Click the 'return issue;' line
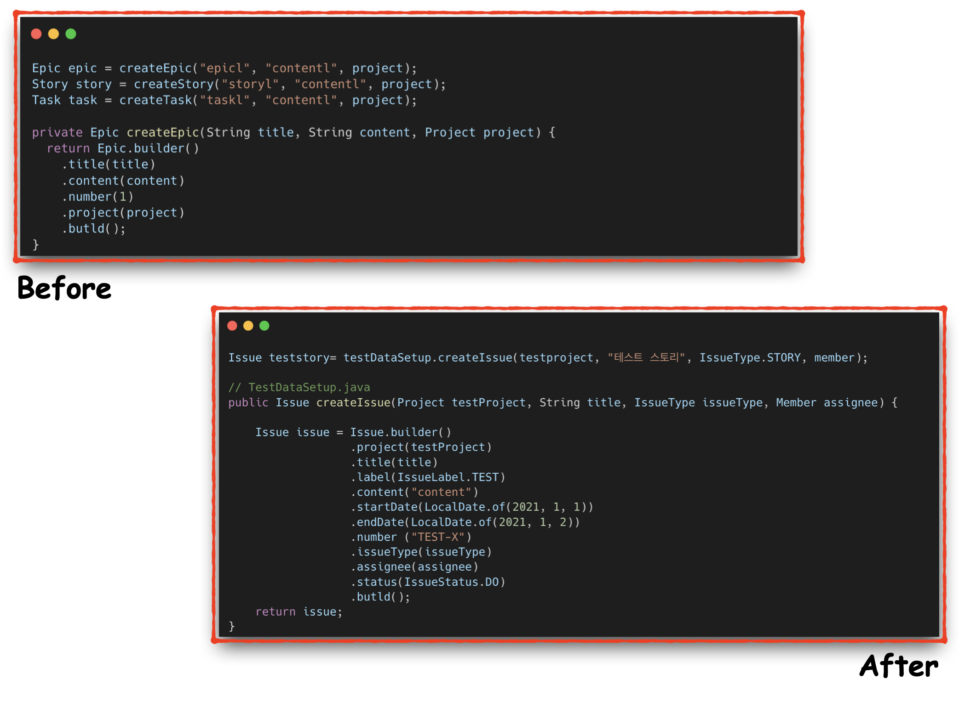Screen dimensions: 976x702 point(299,612)
